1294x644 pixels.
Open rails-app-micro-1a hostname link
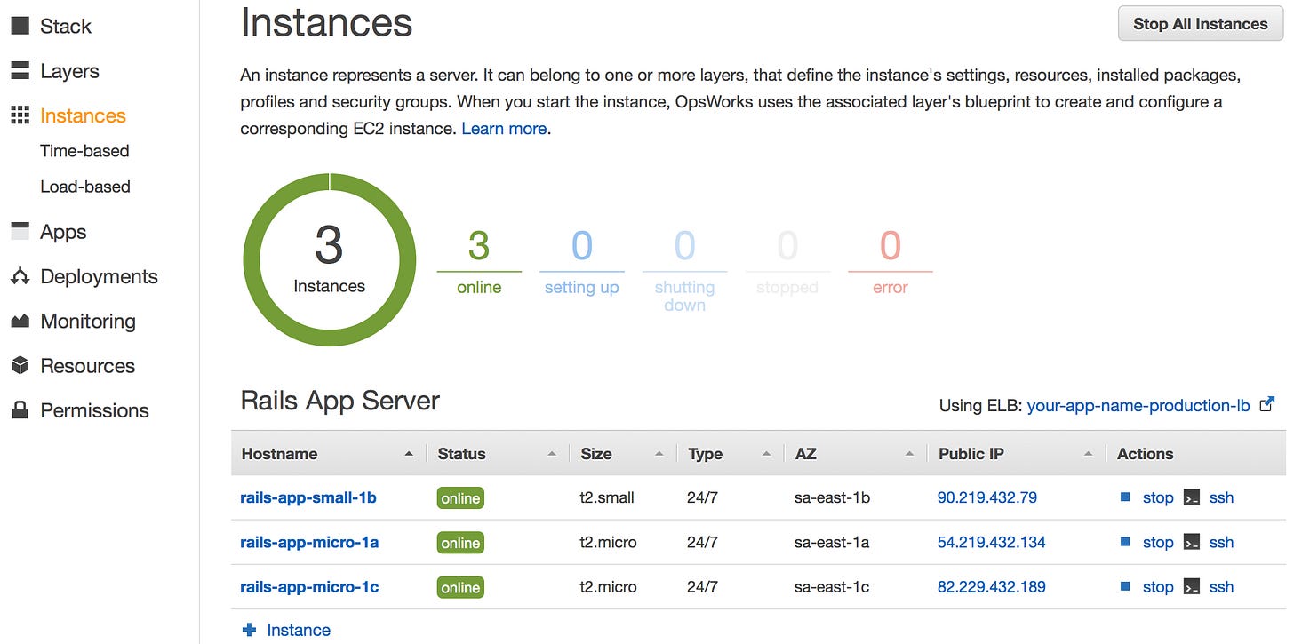click(x=309, y=542)
